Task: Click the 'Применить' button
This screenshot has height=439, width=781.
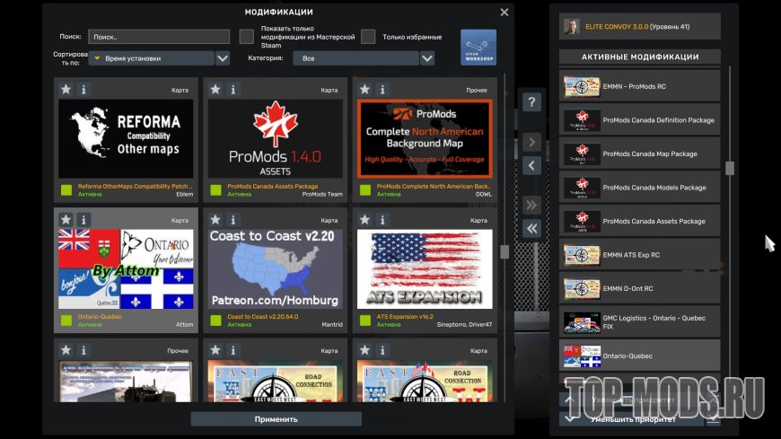Action: [x=276, y=419]
